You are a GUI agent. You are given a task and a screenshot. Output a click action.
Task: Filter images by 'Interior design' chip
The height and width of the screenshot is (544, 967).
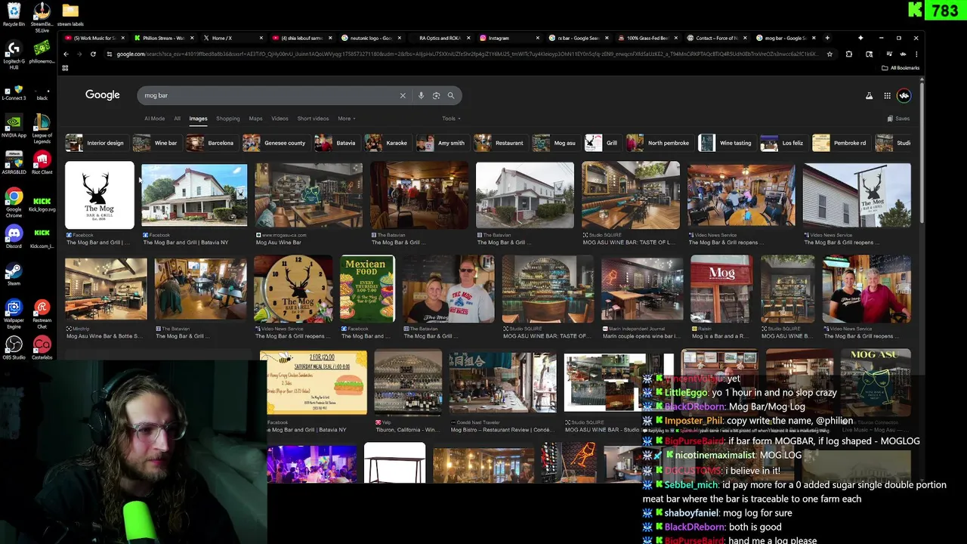pos(96,143)
